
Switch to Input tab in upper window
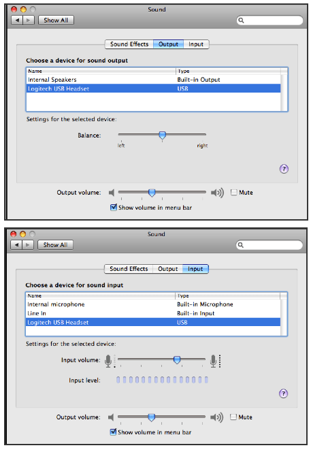(x=196, y=44)
